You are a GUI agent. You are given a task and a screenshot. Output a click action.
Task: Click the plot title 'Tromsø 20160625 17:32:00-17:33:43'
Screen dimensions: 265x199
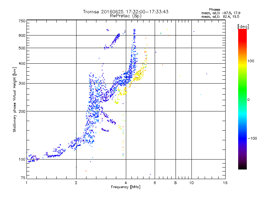click(x=126, y=12)
